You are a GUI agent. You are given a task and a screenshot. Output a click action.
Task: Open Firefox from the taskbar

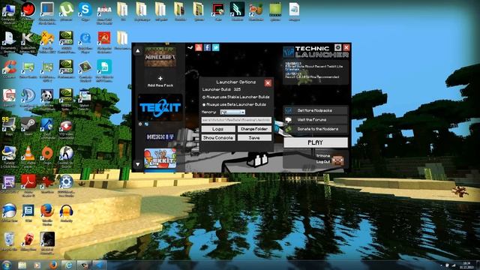[x=53, y=265]
